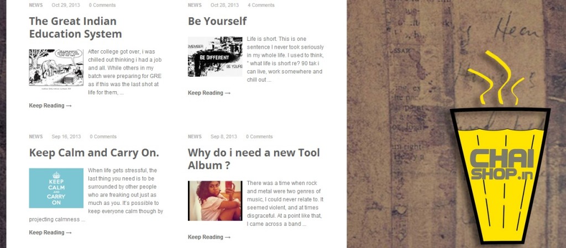Click the NEWS tag above Tool Album post
Image resolution: width=566 pixels, height=248 pixels.
click(x=195, y=136)
